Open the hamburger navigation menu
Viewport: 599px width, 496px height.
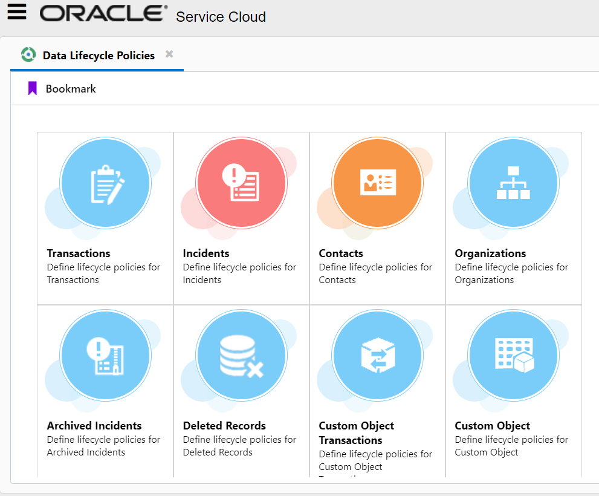tap(17, 11)
